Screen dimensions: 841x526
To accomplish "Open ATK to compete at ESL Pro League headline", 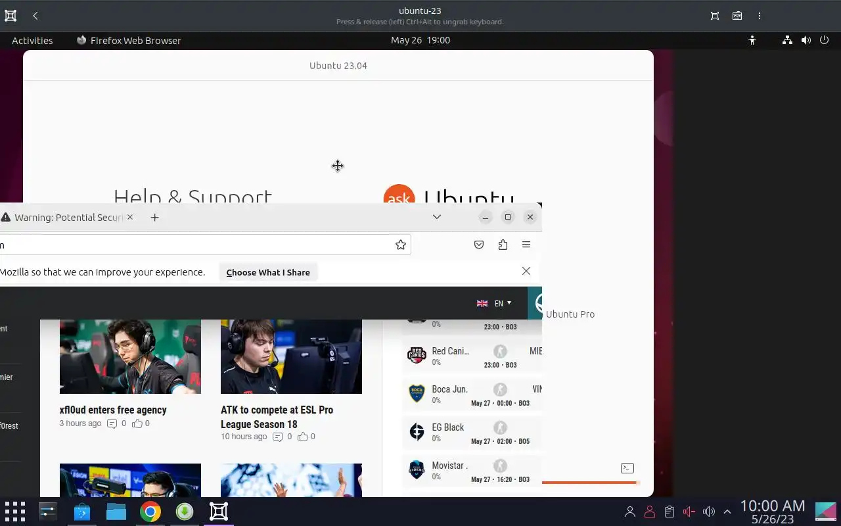I will pyautogui.click(x=277, y=417).
